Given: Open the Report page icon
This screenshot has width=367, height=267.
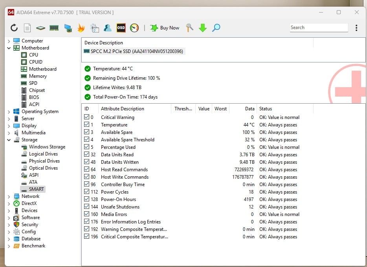Looking at the screenshot, I should point(28,28).
